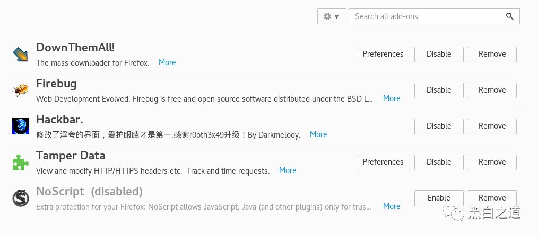Expand More details for Tamper Data
The width and height of the screenshot is (538, 236).
tap(288, 170)
